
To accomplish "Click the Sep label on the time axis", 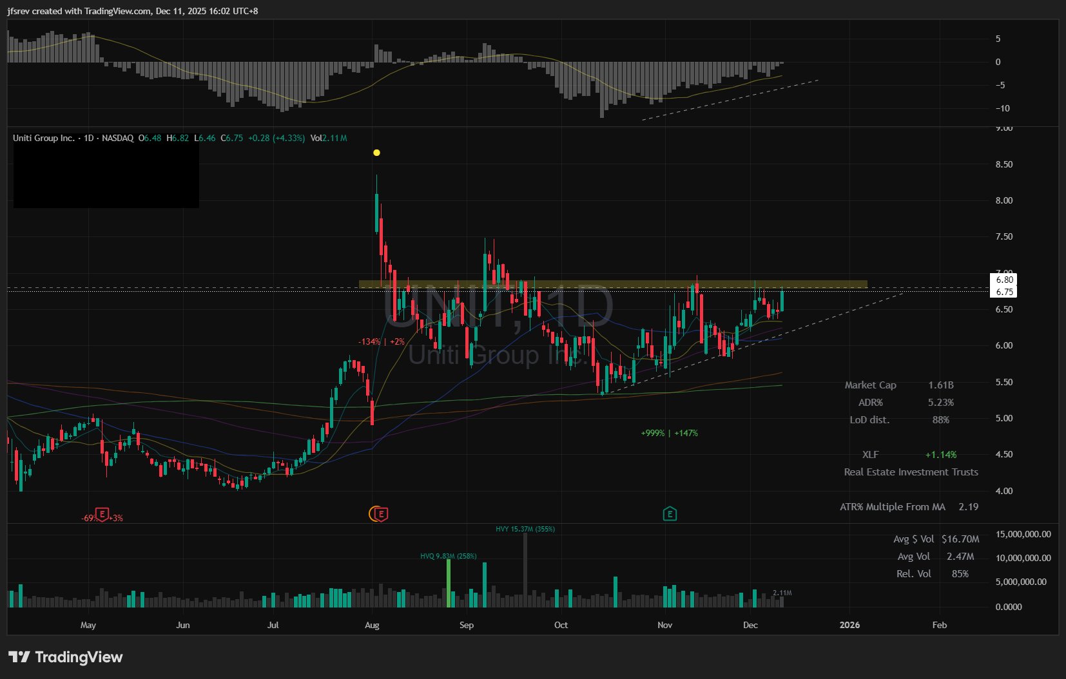I will coord(467,625).
